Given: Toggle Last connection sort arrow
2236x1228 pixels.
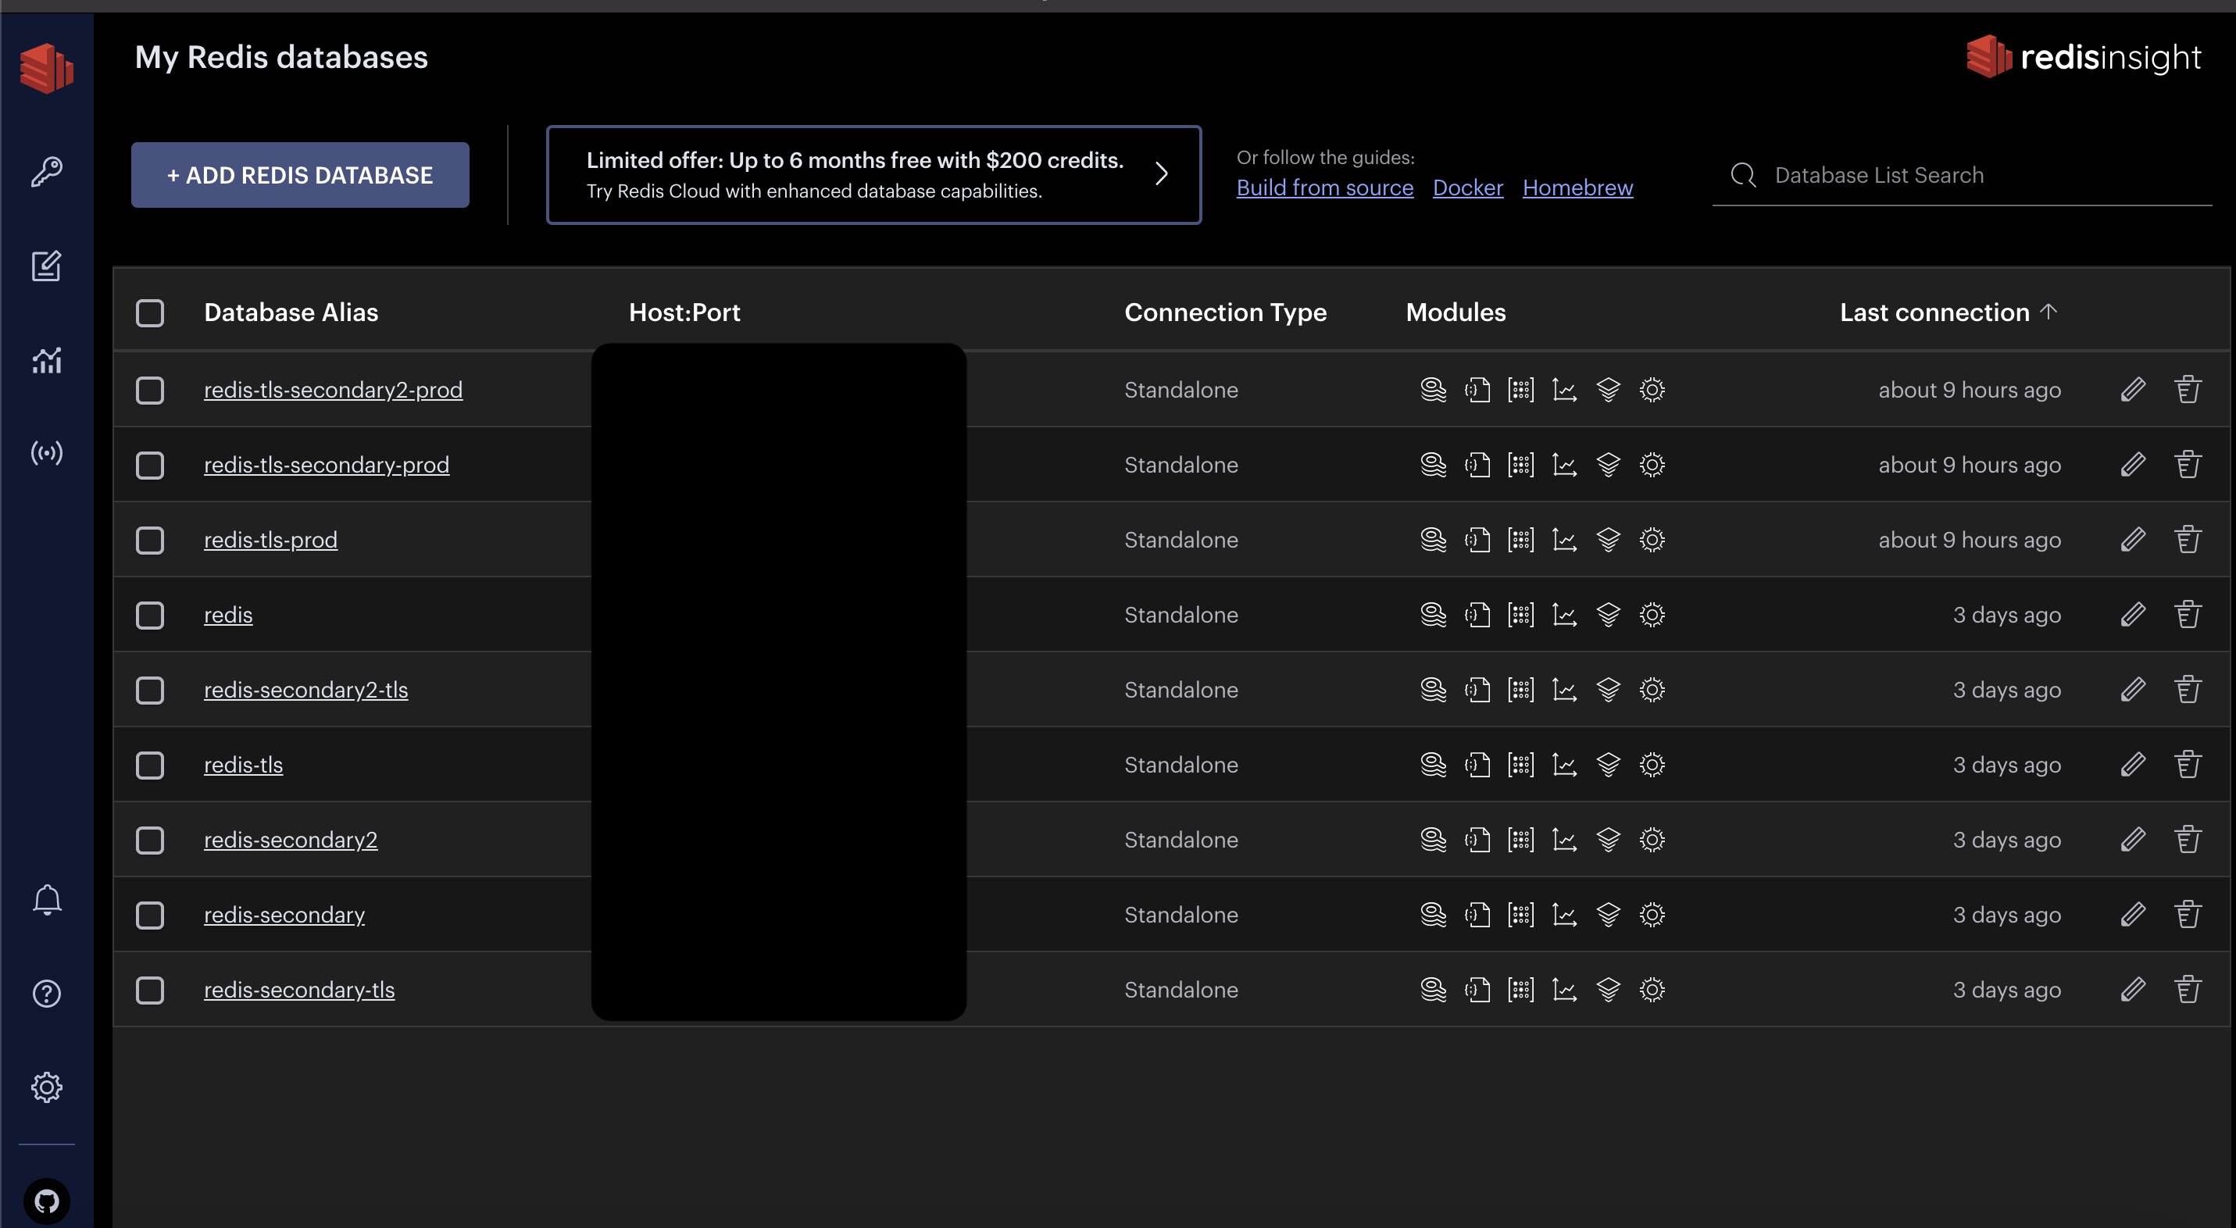Looking at the screenshot, I should [x=2048, y=311].
